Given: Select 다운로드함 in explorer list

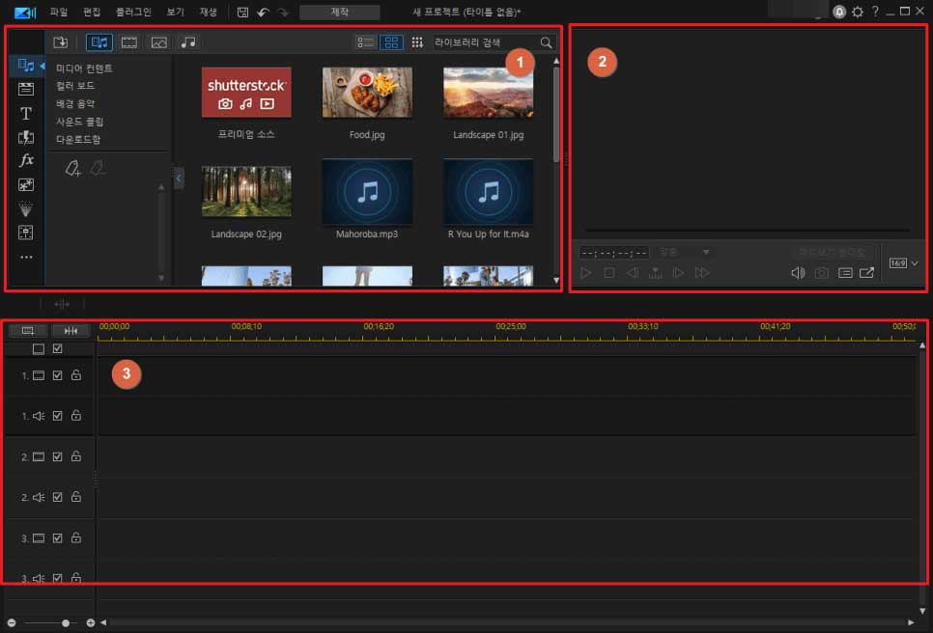Looking at the screenshot, I should tap(78, 139).
